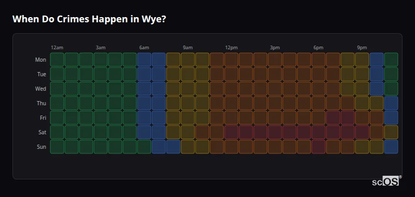Click the Tue row label
This screenshot has height=197, width=415.
41,74
